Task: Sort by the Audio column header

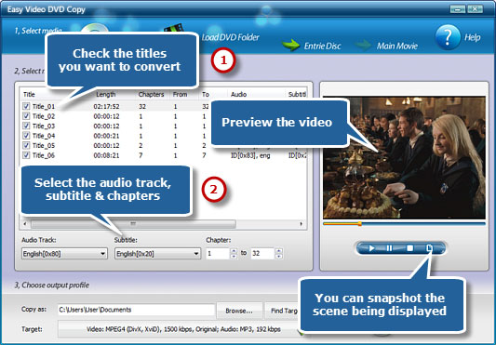Action: coord(238,94)
